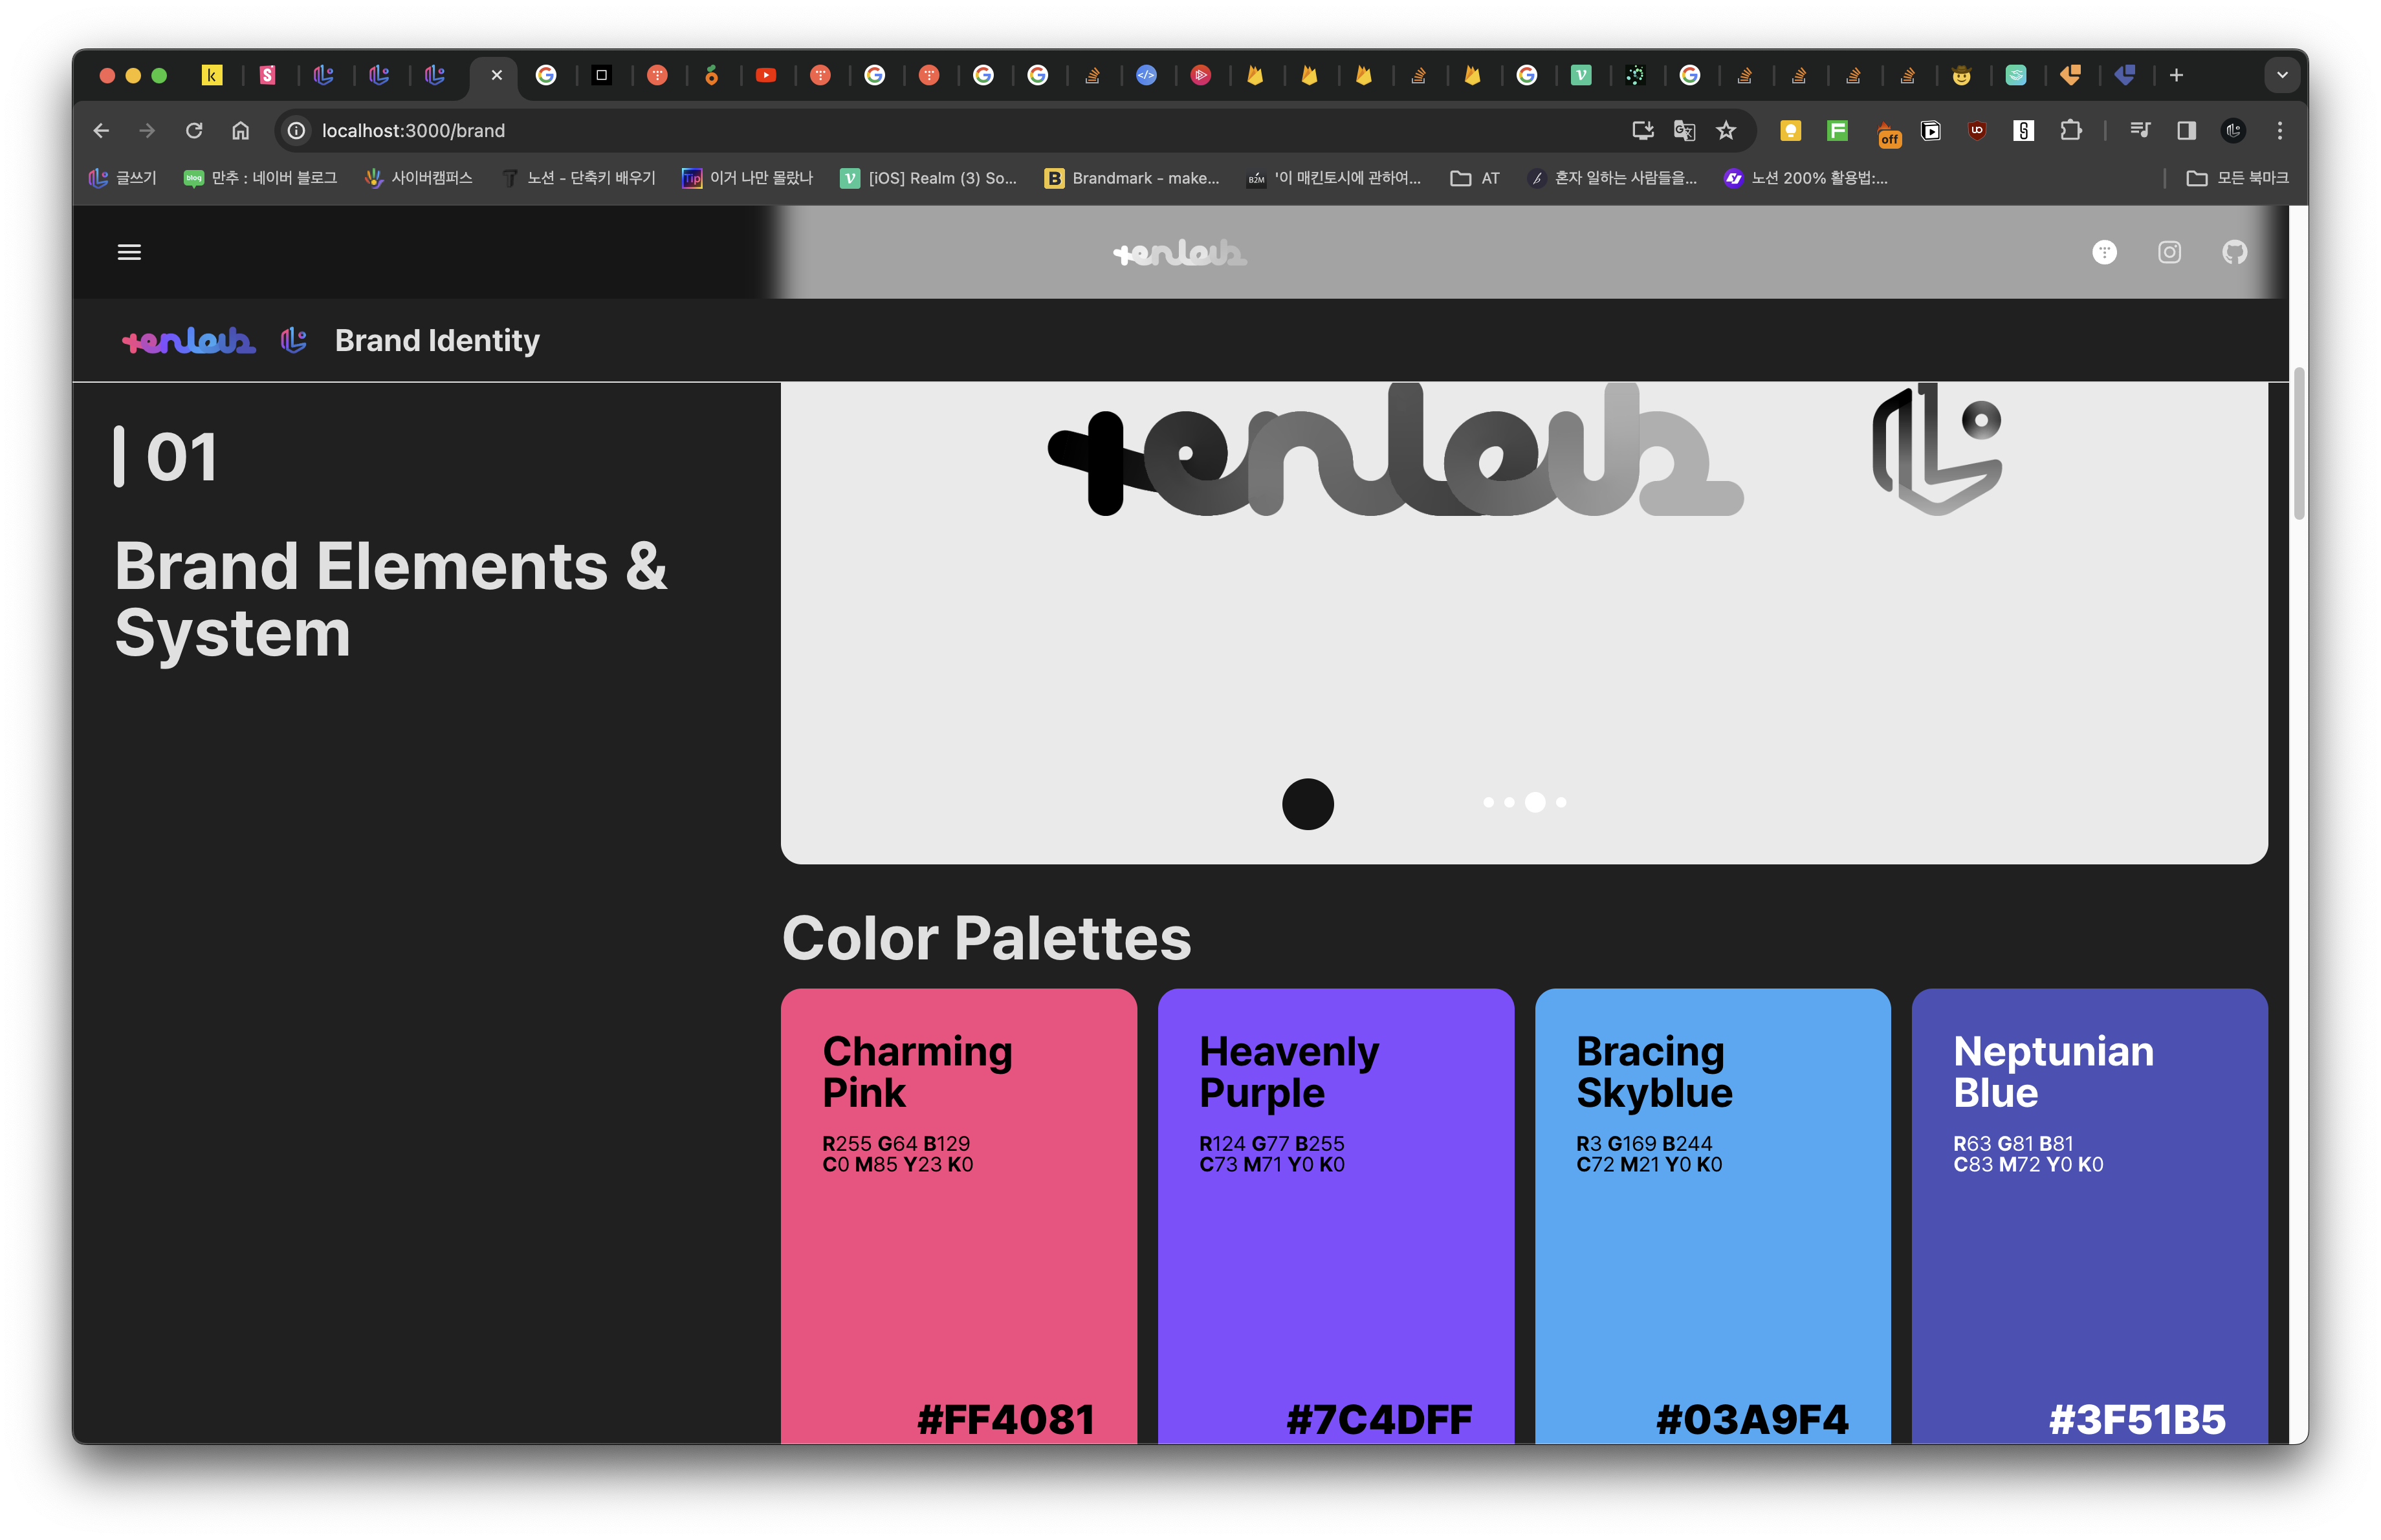The height and width of the screenshot is (1540, 2381).
Task: Bookmark this page with star icon
Action: click(1727, 130)
